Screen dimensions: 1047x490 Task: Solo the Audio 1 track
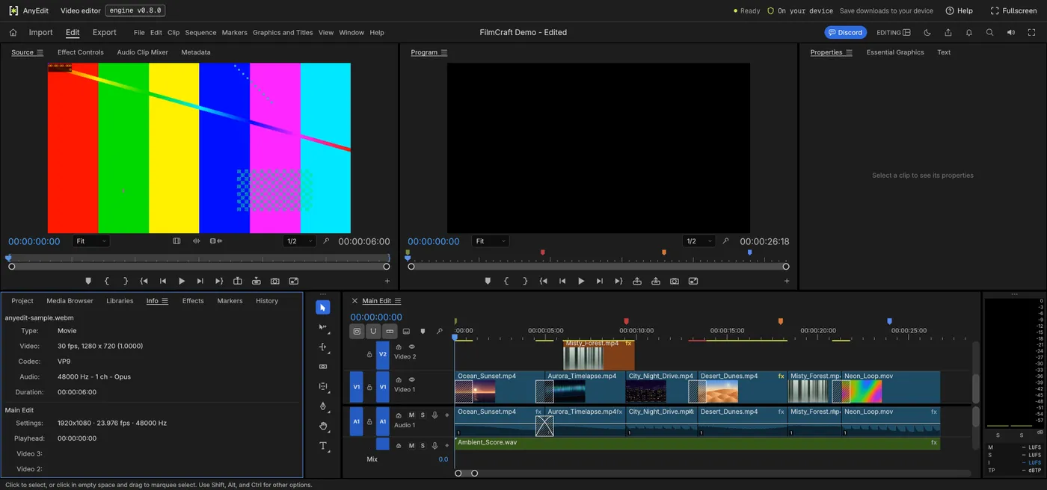point(423,415)
